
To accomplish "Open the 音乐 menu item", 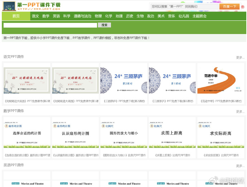I will click(171, 16).
